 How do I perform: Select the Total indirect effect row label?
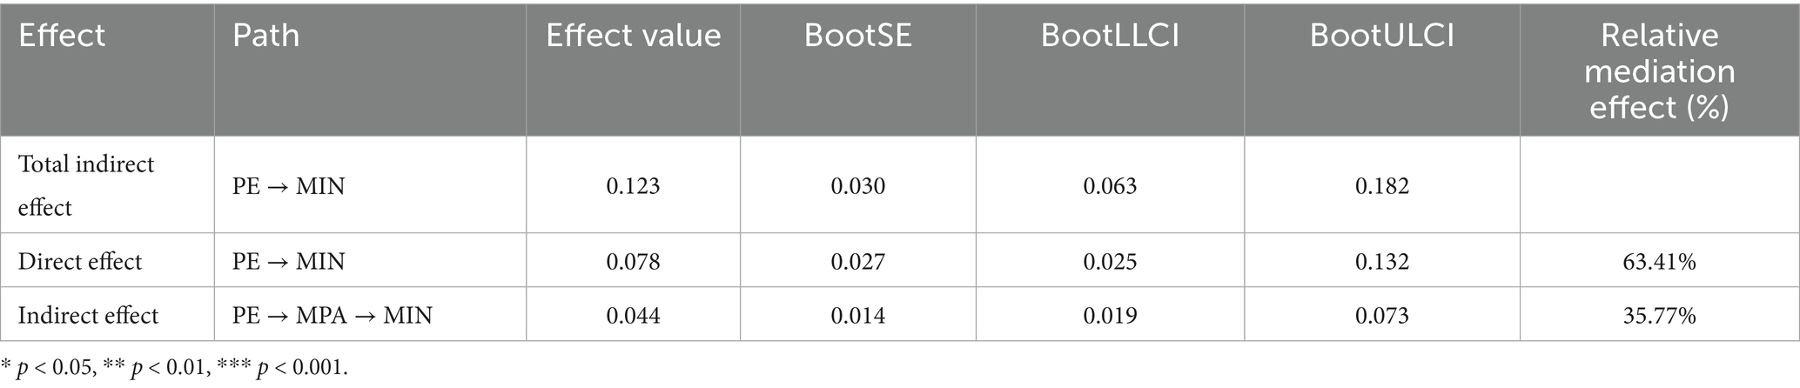coord(86,185)
